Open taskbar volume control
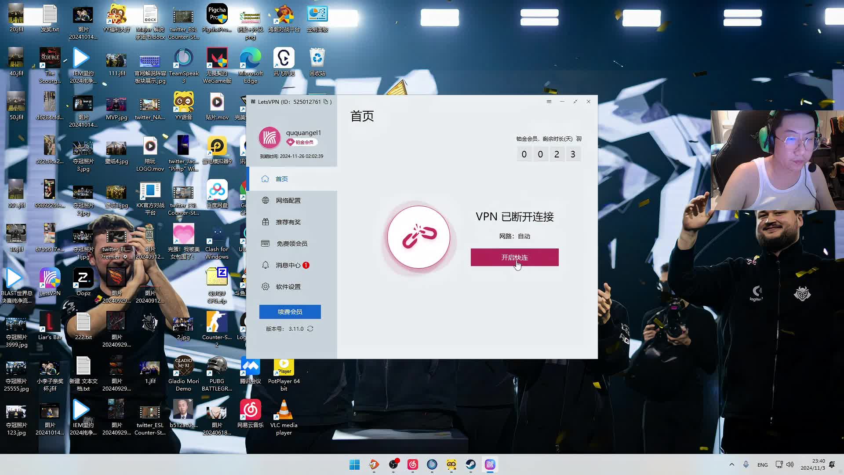The width and height of the screenshot is (844, 475). [x=790, y=464]
